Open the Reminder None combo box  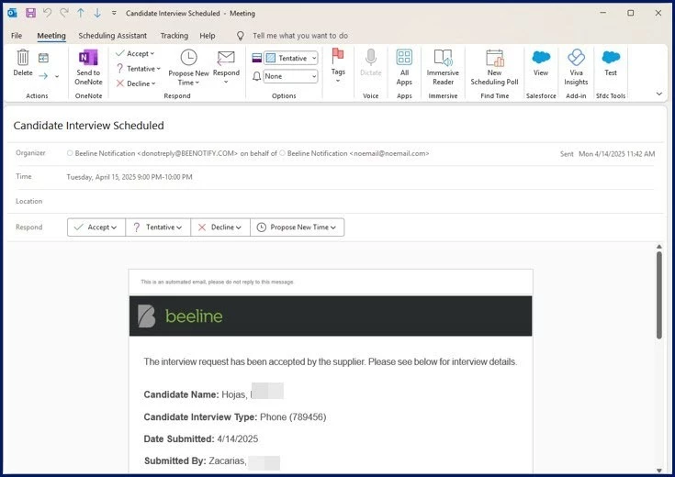(290, 76)
